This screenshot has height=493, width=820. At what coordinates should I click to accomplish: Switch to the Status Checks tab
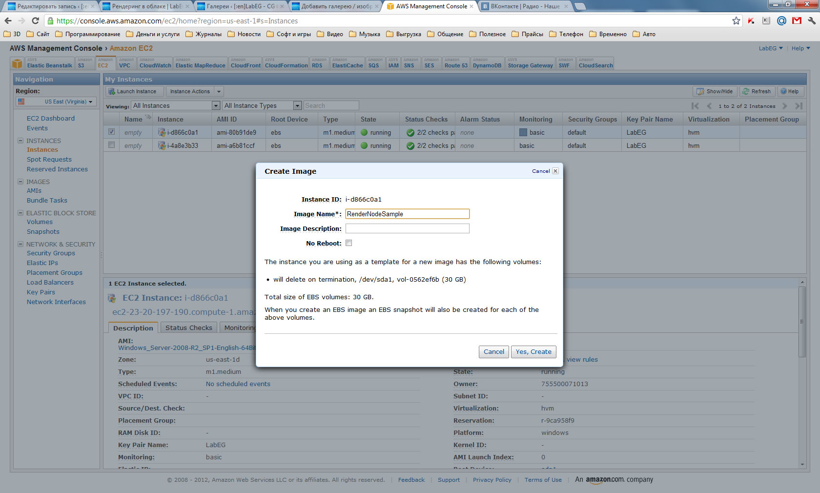click(x=188, y=328)
